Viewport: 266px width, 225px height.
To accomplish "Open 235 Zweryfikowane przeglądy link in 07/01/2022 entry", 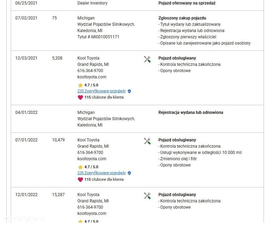I will 101,173.
